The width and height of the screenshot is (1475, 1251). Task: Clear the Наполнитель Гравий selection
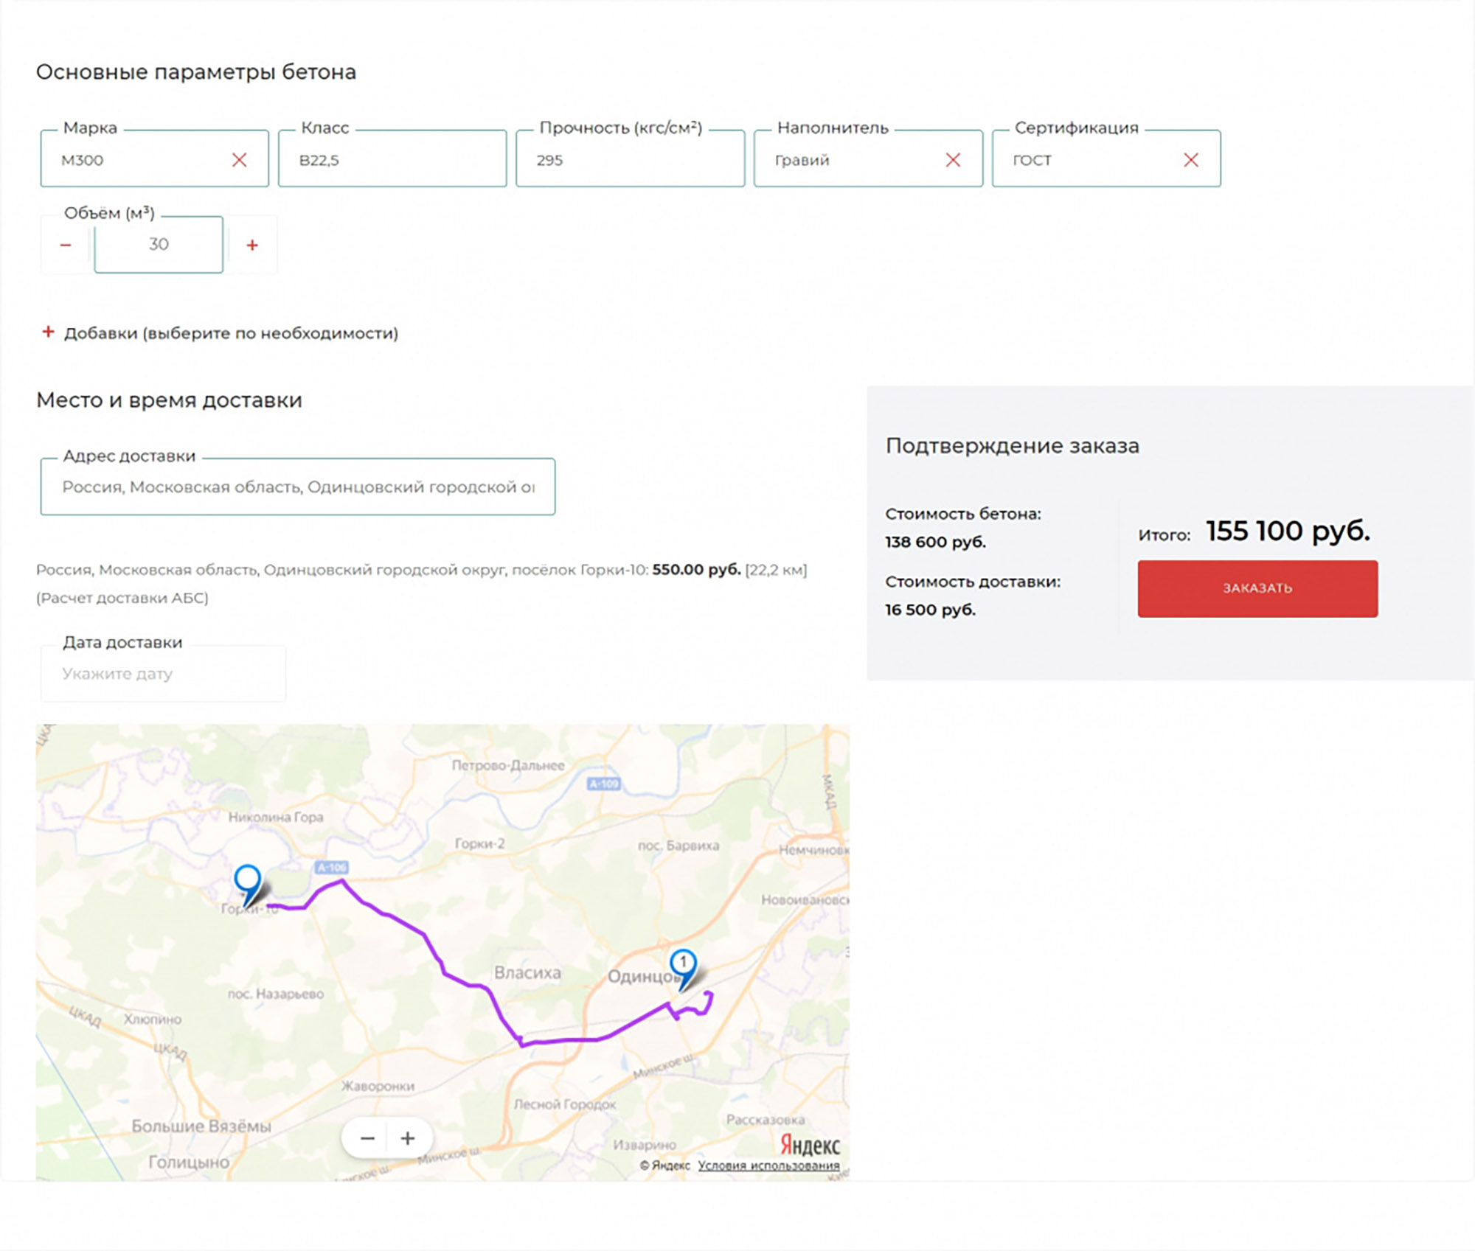(953, 160)
